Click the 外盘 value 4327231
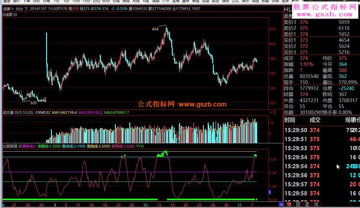This screenshot has height=208, width=360. pos(309,101)
